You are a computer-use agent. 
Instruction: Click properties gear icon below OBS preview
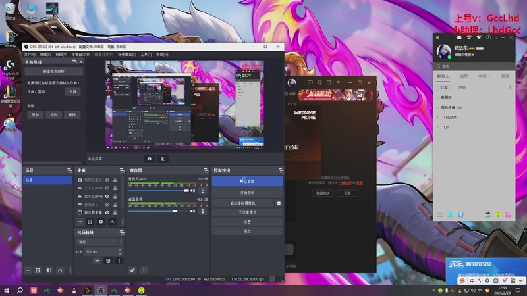pyautogui.click(x=150, y=159)
